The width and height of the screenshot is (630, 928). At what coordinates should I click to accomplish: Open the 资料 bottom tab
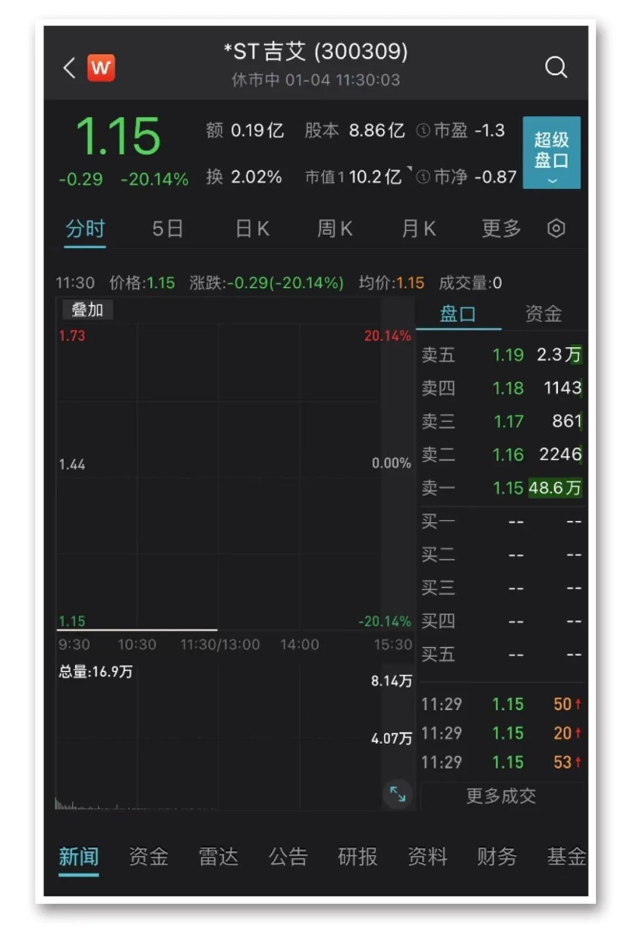[428, 857]
